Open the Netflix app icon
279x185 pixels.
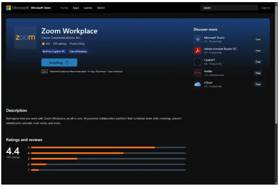click(x=198, y=73)
